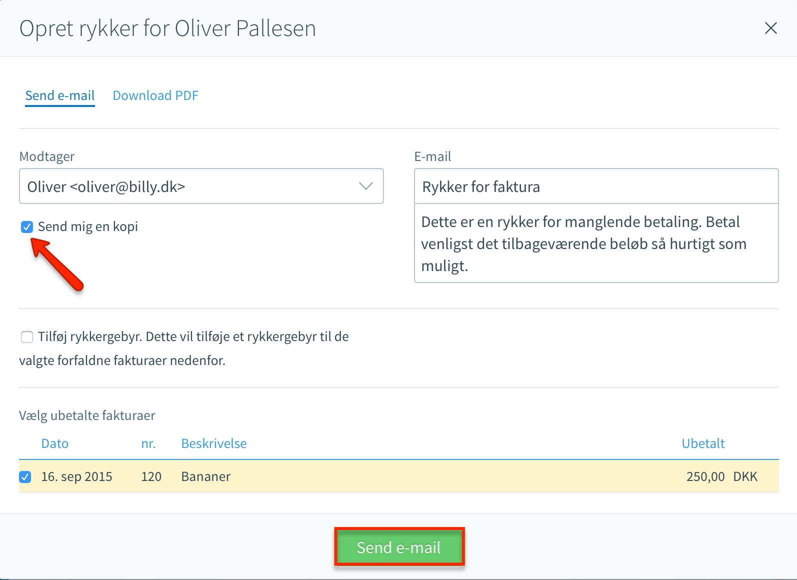Switch to the Download PDF tab
The width and height of the screenshot is (797, 580).
coord(155,95)
